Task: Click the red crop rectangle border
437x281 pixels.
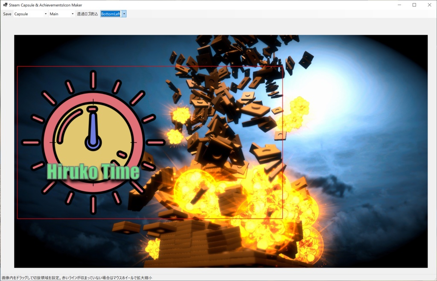Action: pos(149,67)
